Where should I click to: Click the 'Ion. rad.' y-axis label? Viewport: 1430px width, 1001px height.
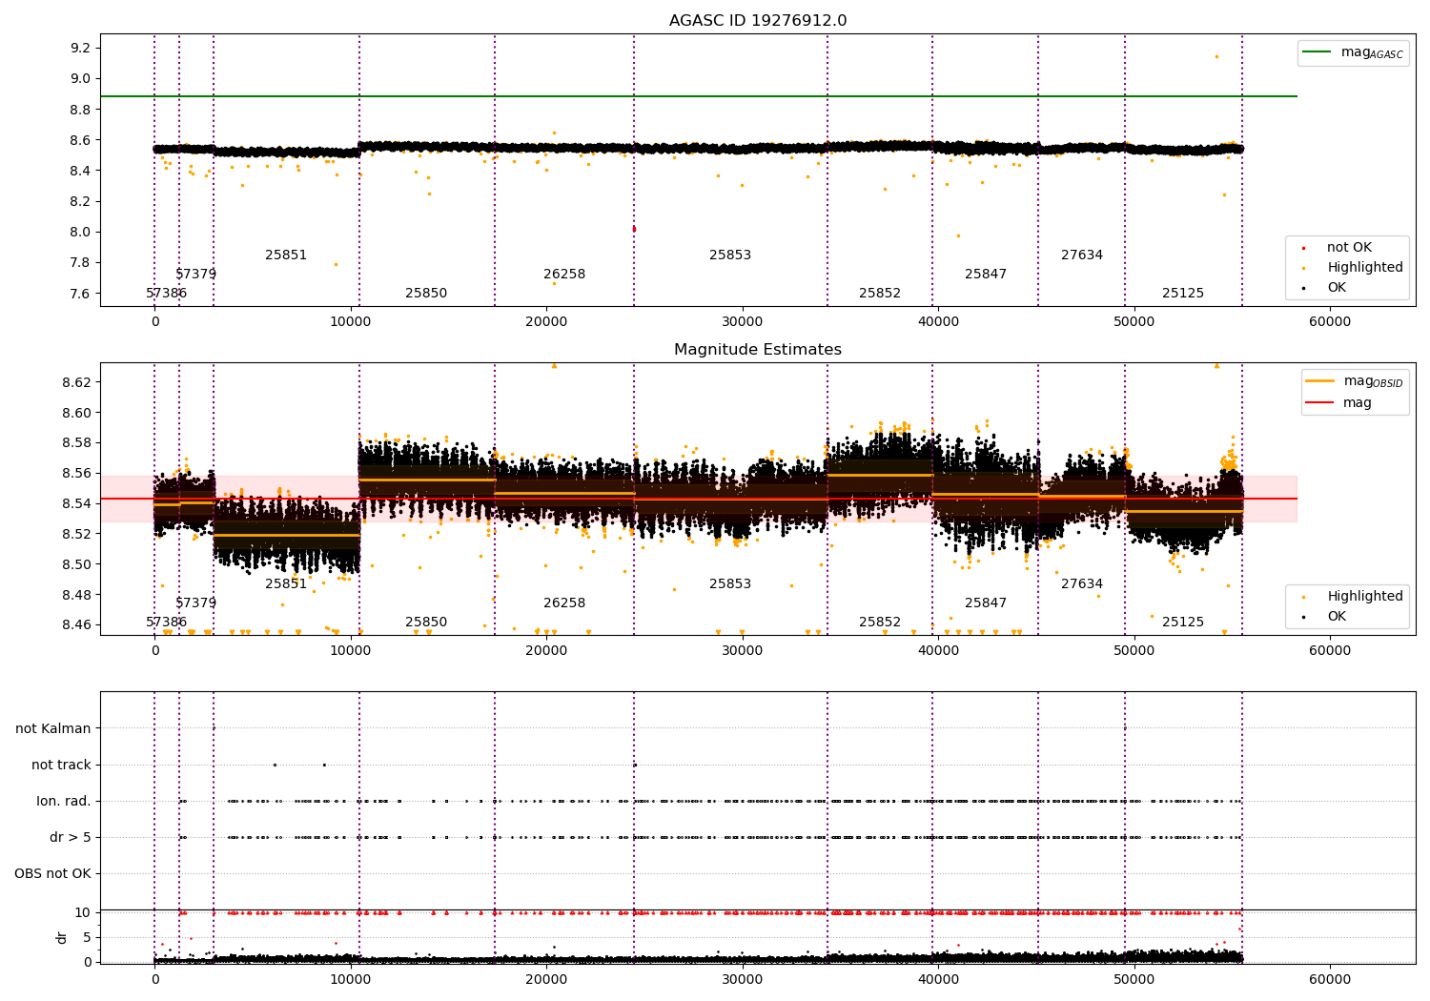coord(64,801)
